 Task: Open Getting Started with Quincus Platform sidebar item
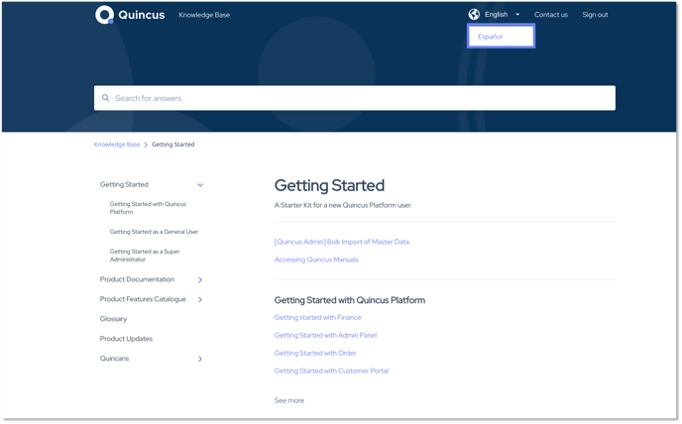(x=149, y=208)
